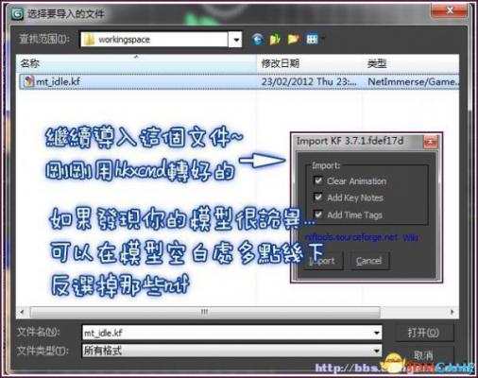Expand the workingspace location dropdown
The width and height of the screenshot is (478, 378).
(x=235, y=40)
